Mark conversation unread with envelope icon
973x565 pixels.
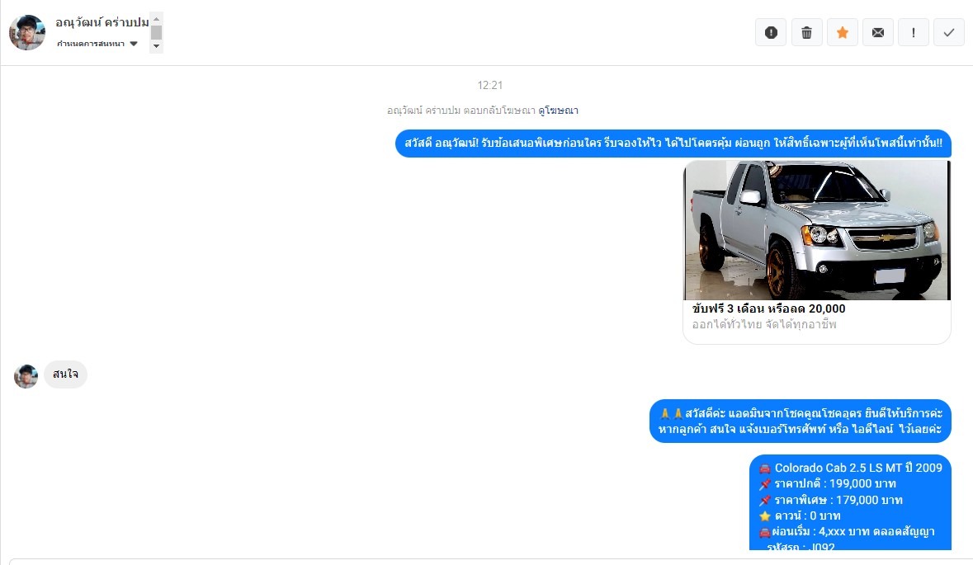[878, 32]
